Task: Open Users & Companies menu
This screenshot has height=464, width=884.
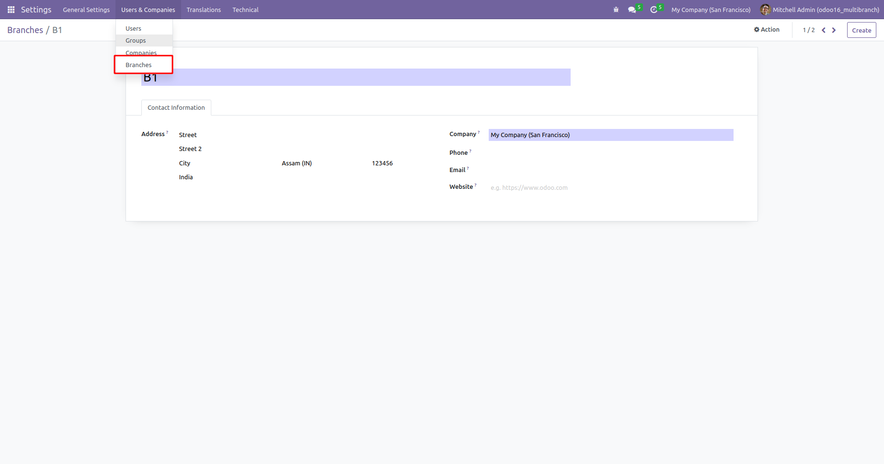Action: click(x=148, y=10)
